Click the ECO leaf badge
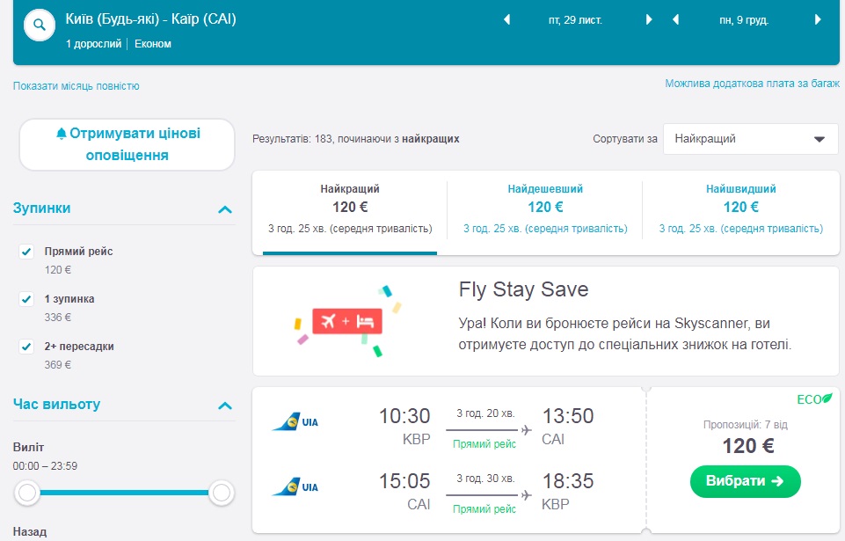845x541 pixels. click(814, 399)
